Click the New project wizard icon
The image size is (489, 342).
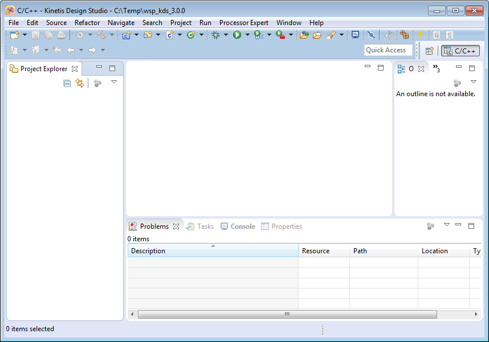point(14,35)
